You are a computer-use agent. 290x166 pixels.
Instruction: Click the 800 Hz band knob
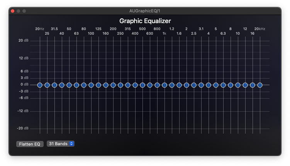157,85
